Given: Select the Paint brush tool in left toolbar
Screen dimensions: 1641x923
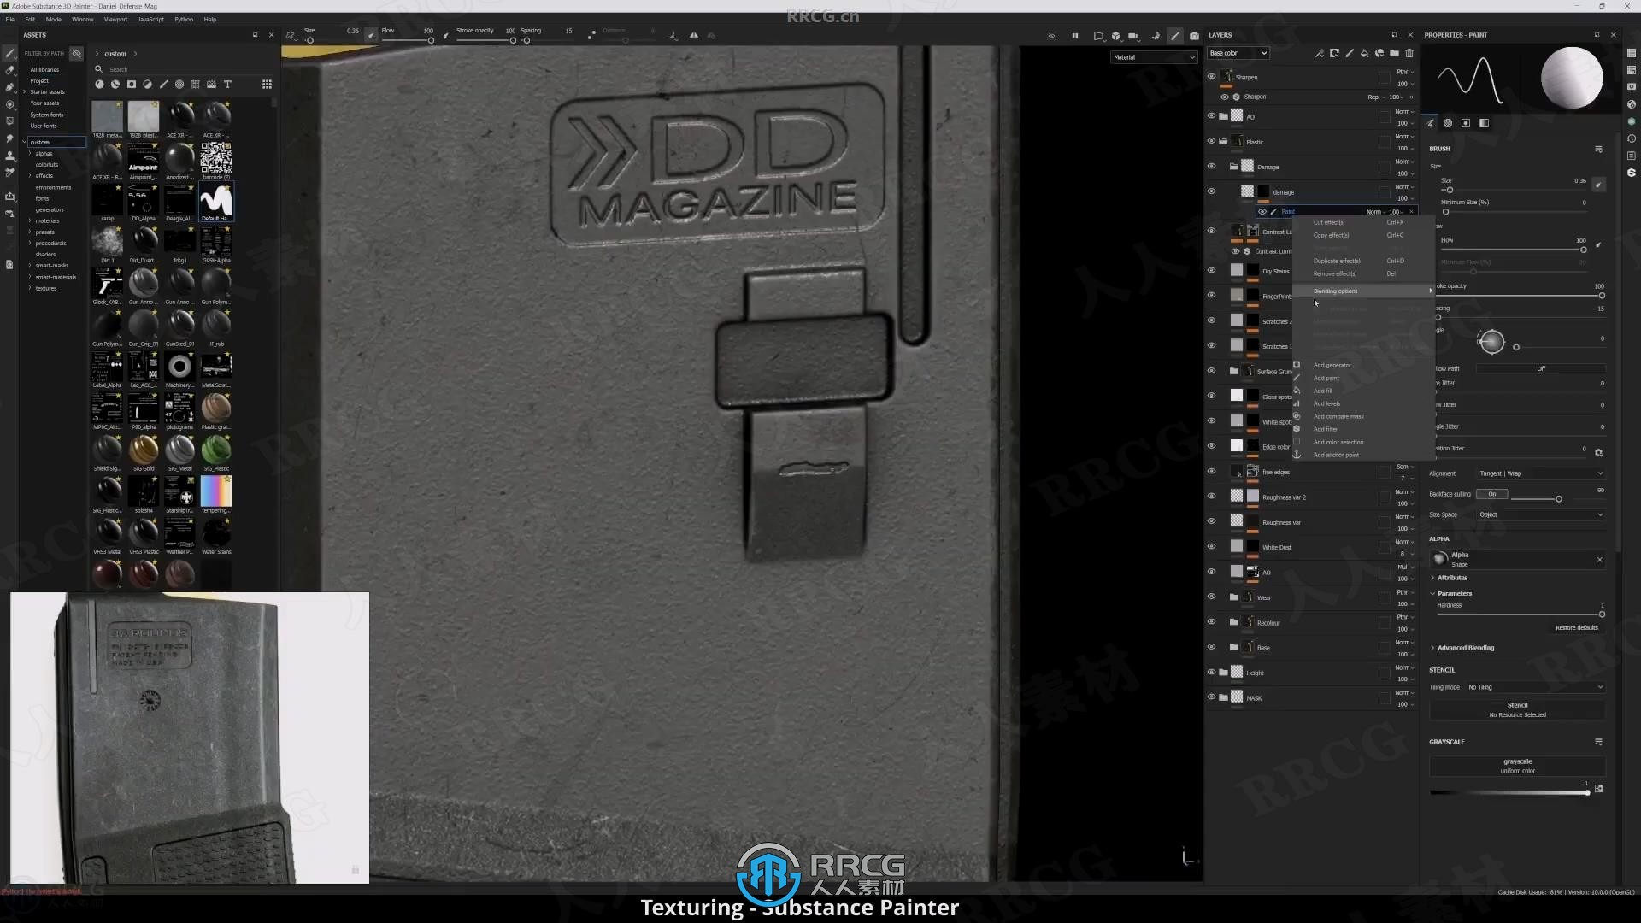Looking at the screenshot, I should [9, 53].
